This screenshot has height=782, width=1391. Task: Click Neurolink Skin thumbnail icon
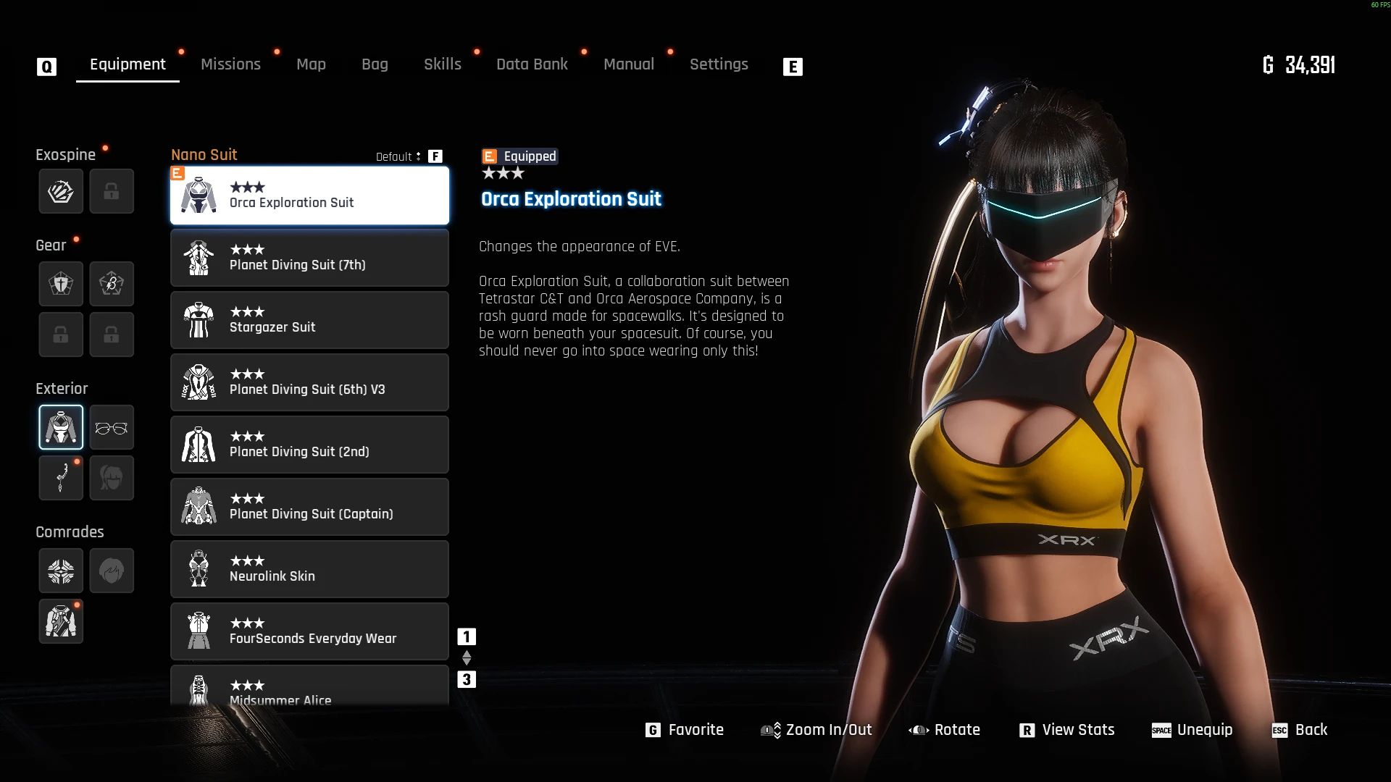coord(199,569)
